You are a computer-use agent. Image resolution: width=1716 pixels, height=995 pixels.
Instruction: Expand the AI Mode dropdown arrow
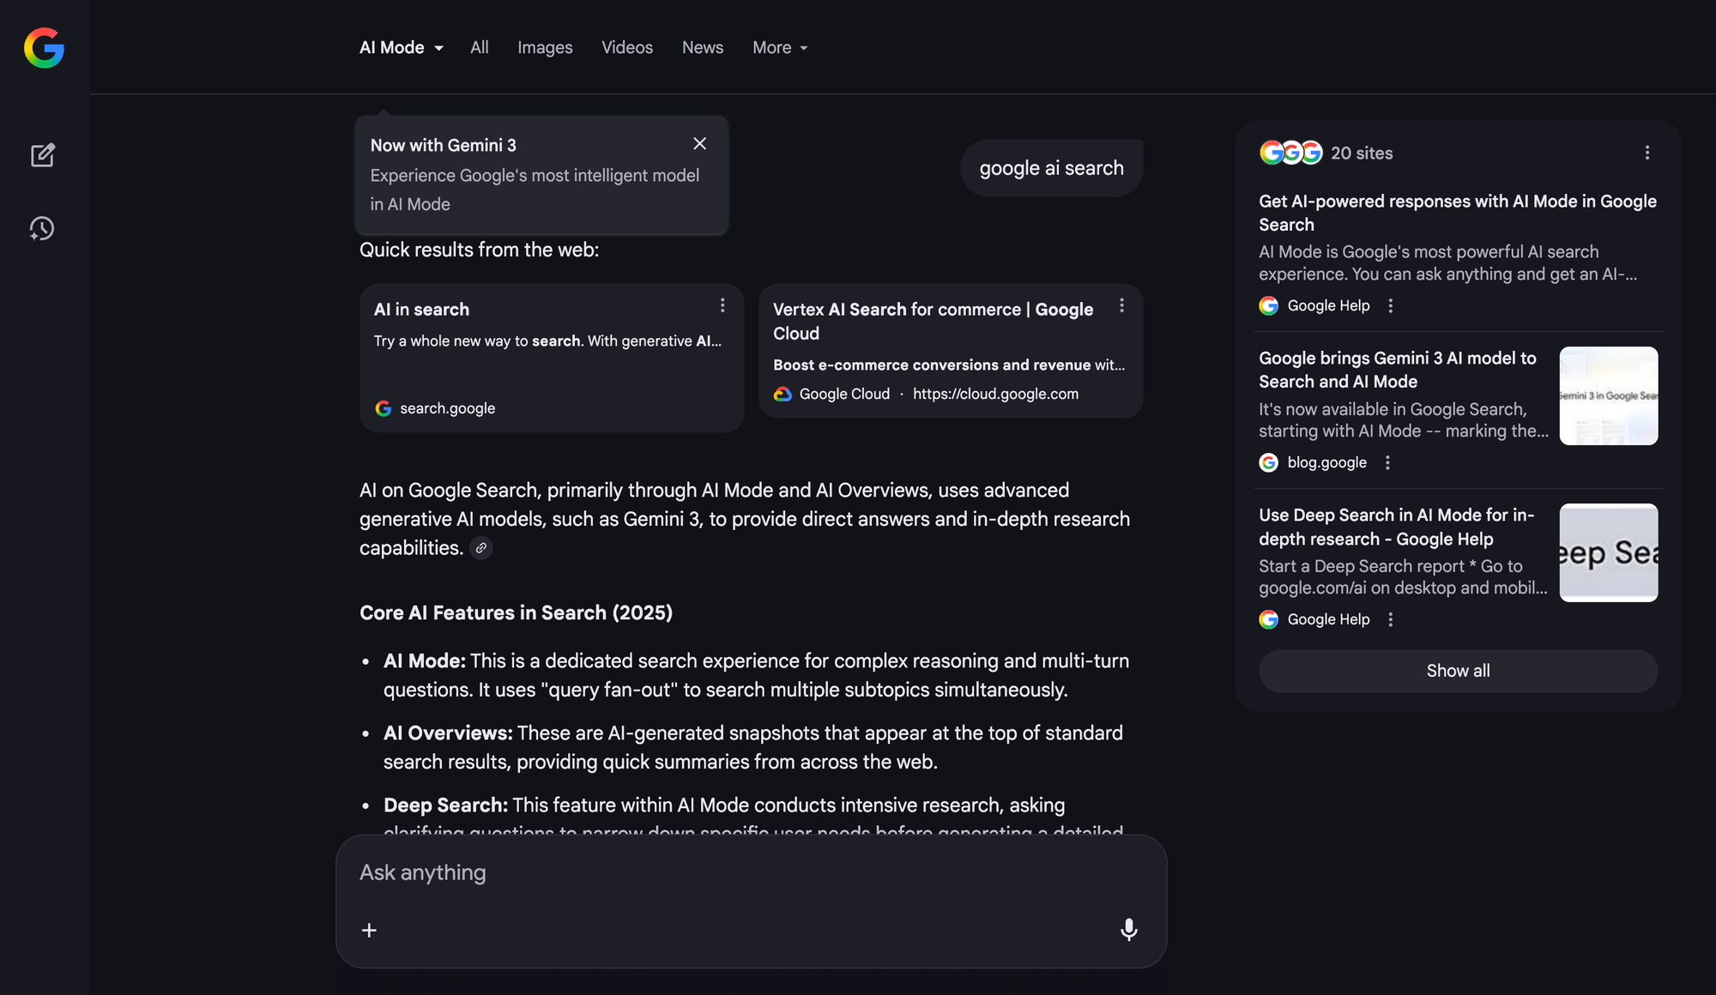439,48
